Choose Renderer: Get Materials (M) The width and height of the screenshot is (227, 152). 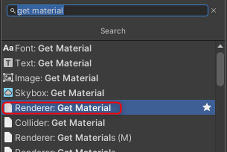coord(73,138)
